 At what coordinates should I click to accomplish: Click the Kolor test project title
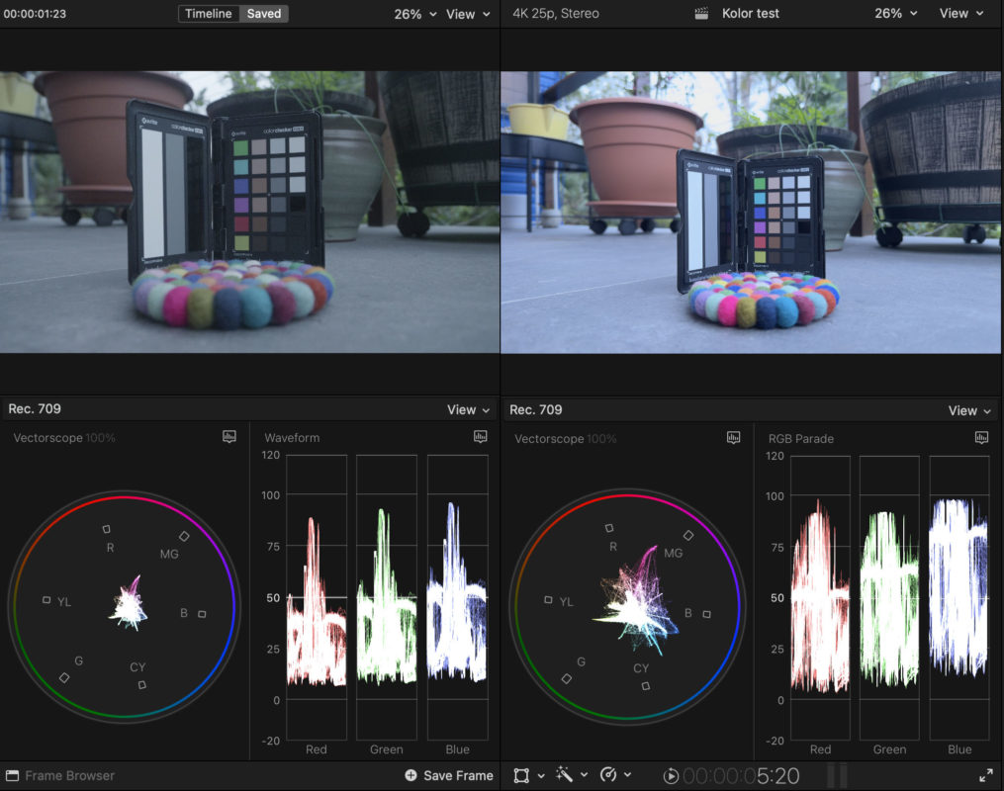pos(751,14)
